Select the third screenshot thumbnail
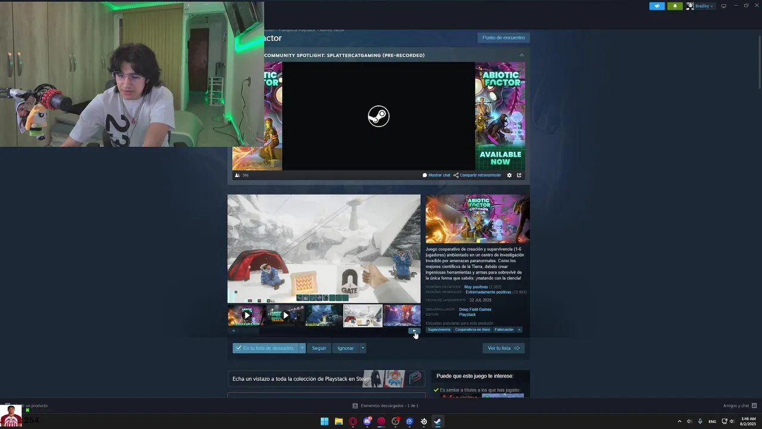The image size is (762, 429). point(324,315)
